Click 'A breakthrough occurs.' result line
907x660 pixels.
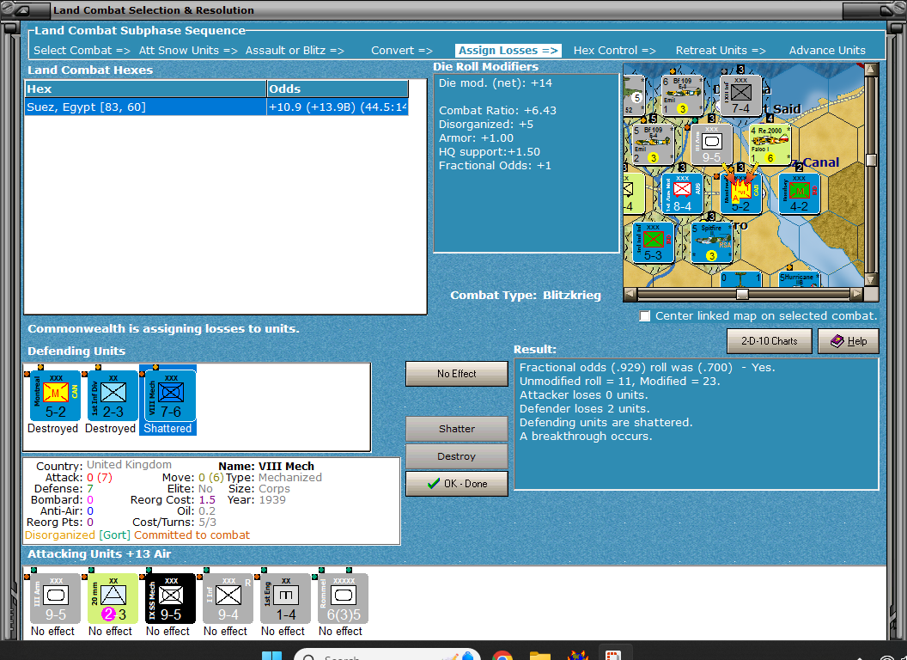pos(586,436)
